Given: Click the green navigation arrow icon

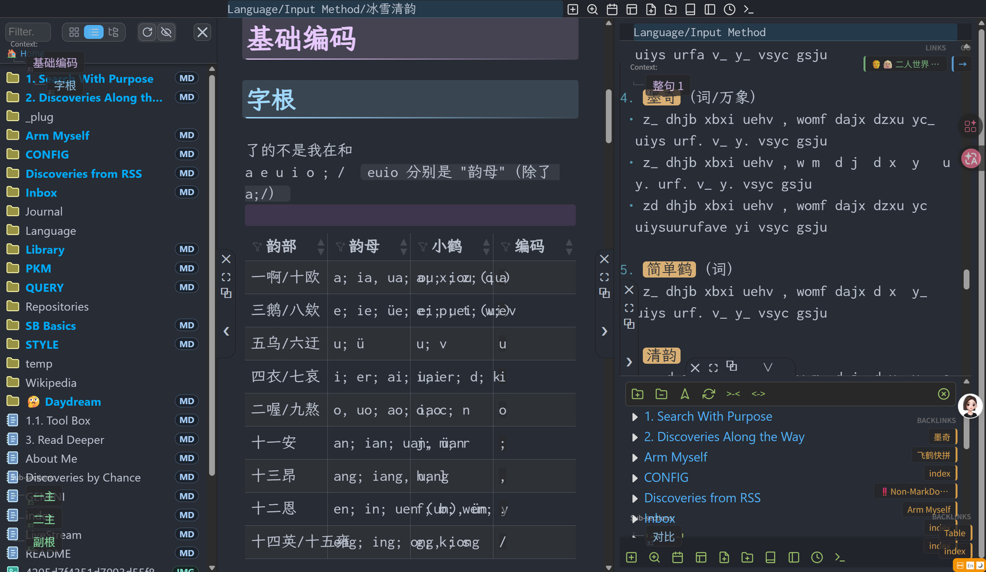Looking at the screenshot, I should [685, 394].
